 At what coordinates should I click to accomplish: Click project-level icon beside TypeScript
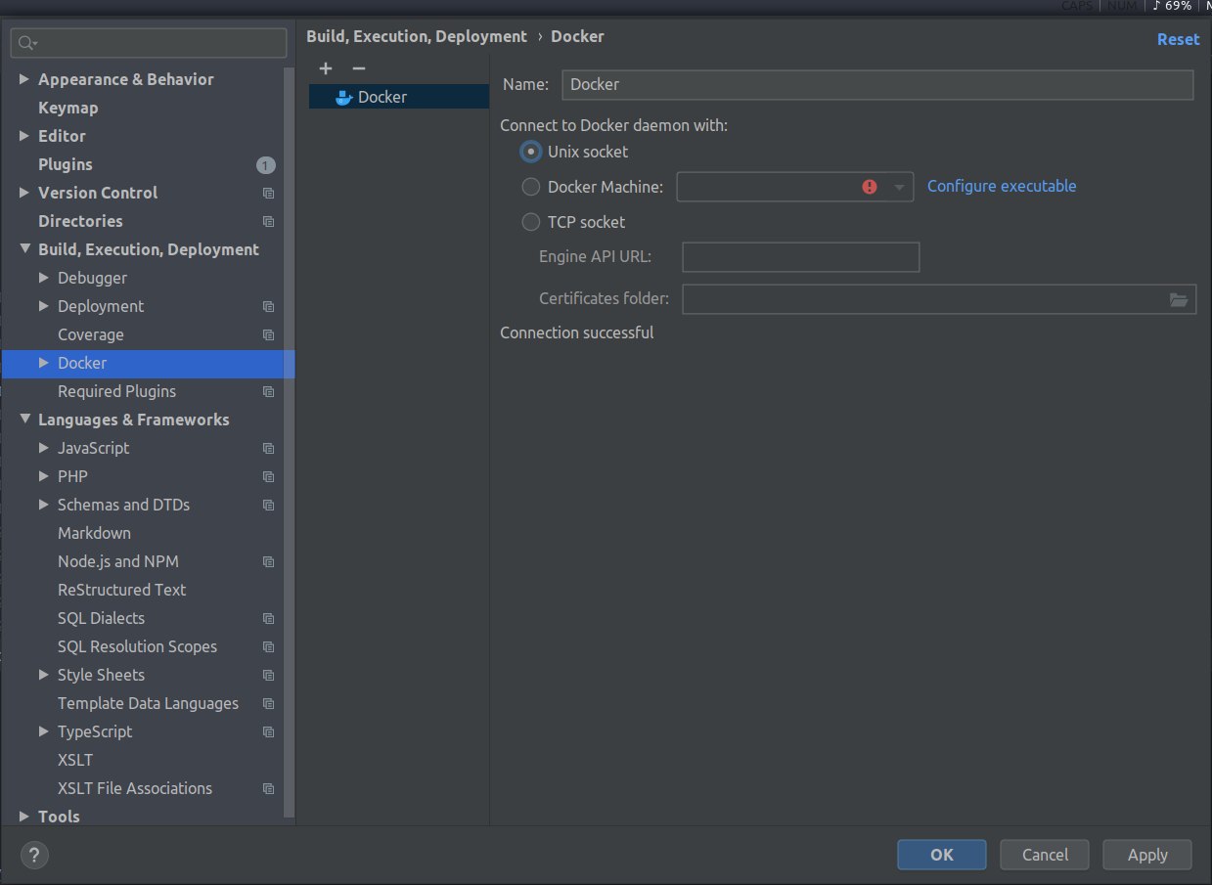click(x=269, y=732)
